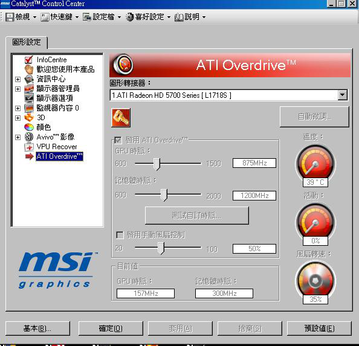This screenshot has height=346, width=359.
Task: Click the VPU Recover first-aid icon
Action: tap(29, 147)
